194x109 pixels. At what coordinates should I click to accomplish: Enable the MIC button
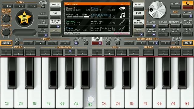click(43, 17)
